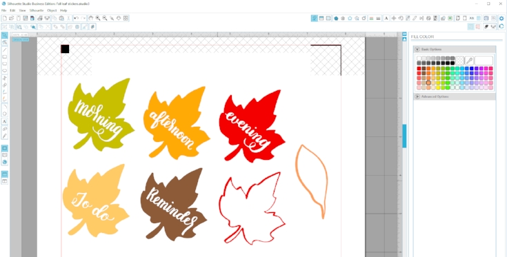Pick the white swatch in top row

419,59
